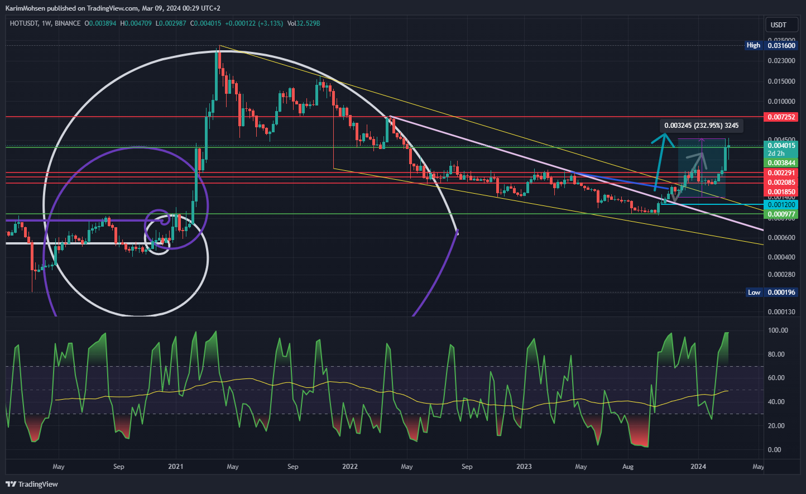Click the 2d 2h bar countdown label

click(776, 154)
